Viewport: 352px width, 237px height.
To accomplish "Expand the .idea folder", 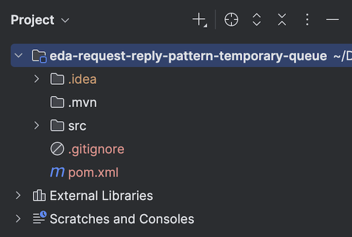I will tap(37, 79).
